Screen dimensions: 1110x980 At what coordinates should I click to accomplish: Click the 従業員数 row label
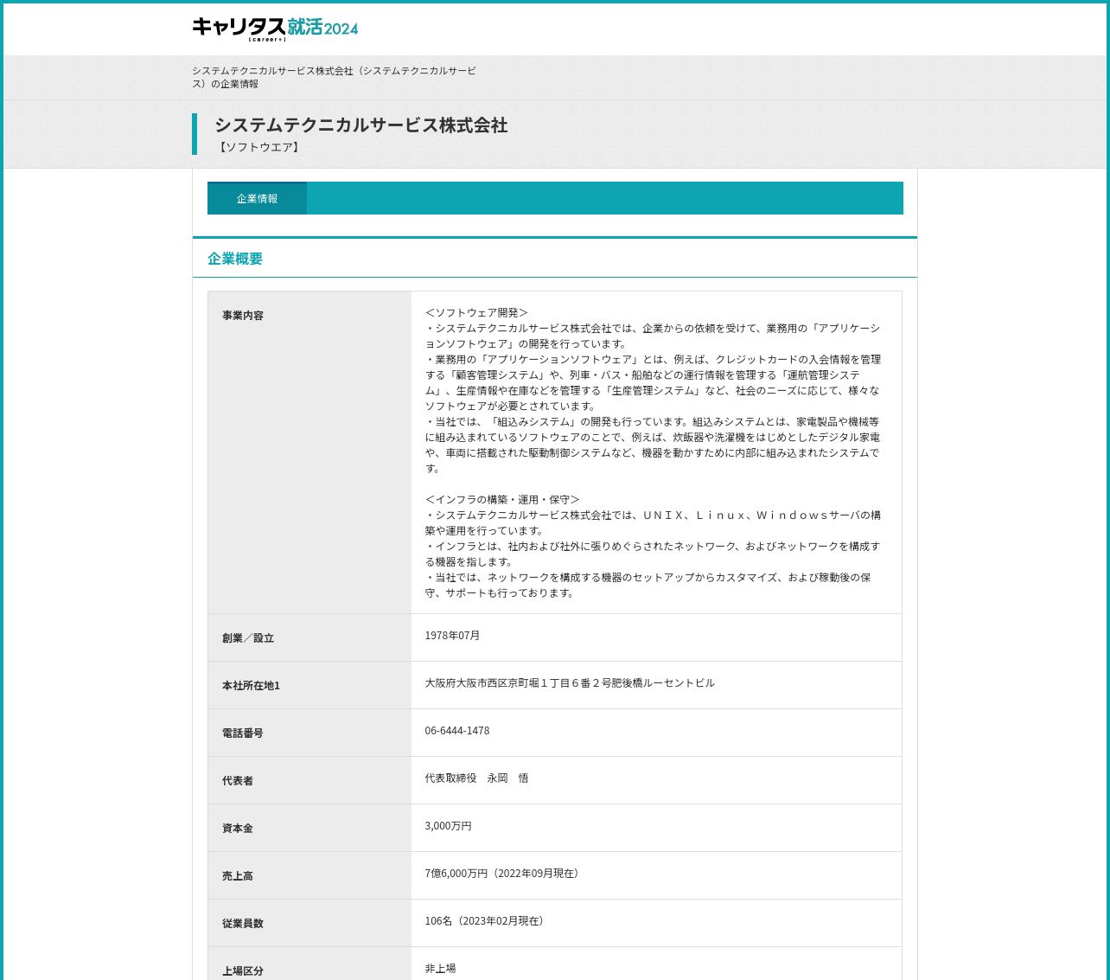[x=243, y=924]
